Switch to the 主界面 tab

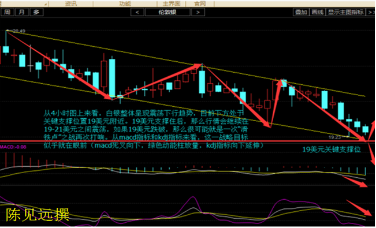pos(172,3)
